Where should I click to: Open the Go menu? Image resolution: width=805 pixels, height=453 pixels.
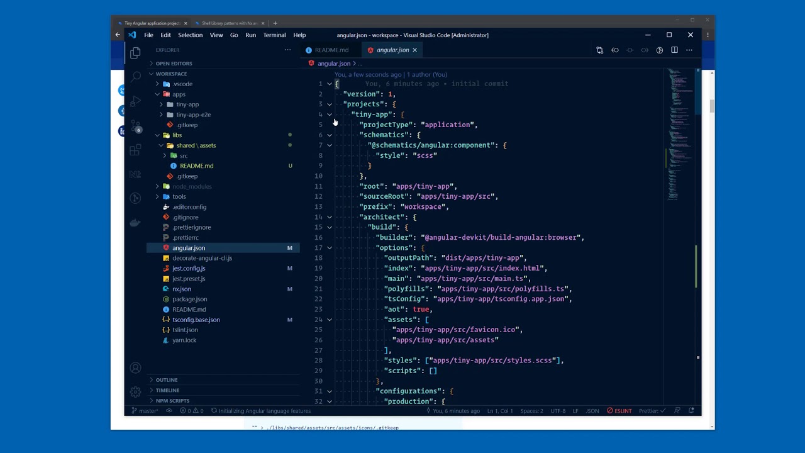[x=234, y=35]
